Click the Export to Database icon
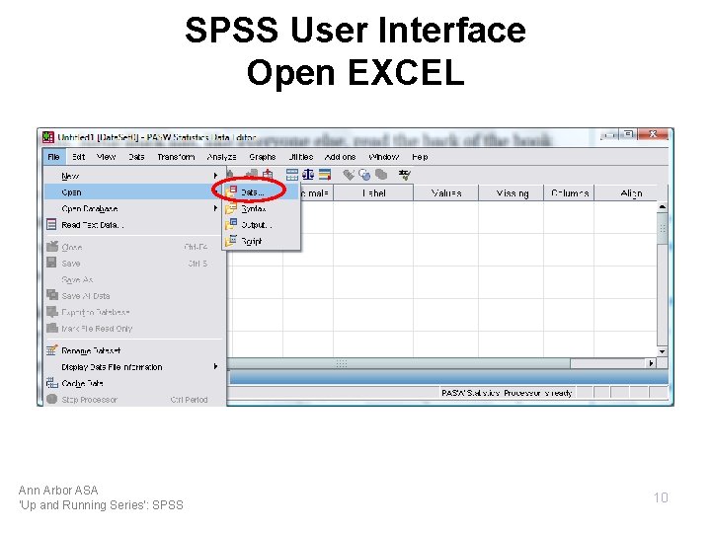 point(52,311)
